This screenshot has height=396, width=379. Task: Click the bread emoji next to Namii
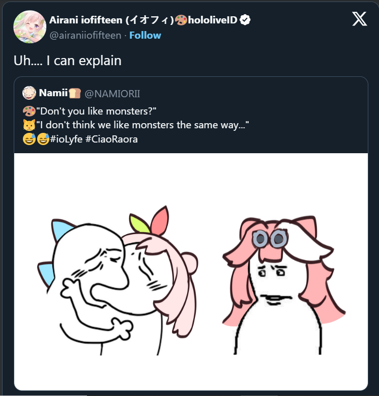tap(75, 93)
